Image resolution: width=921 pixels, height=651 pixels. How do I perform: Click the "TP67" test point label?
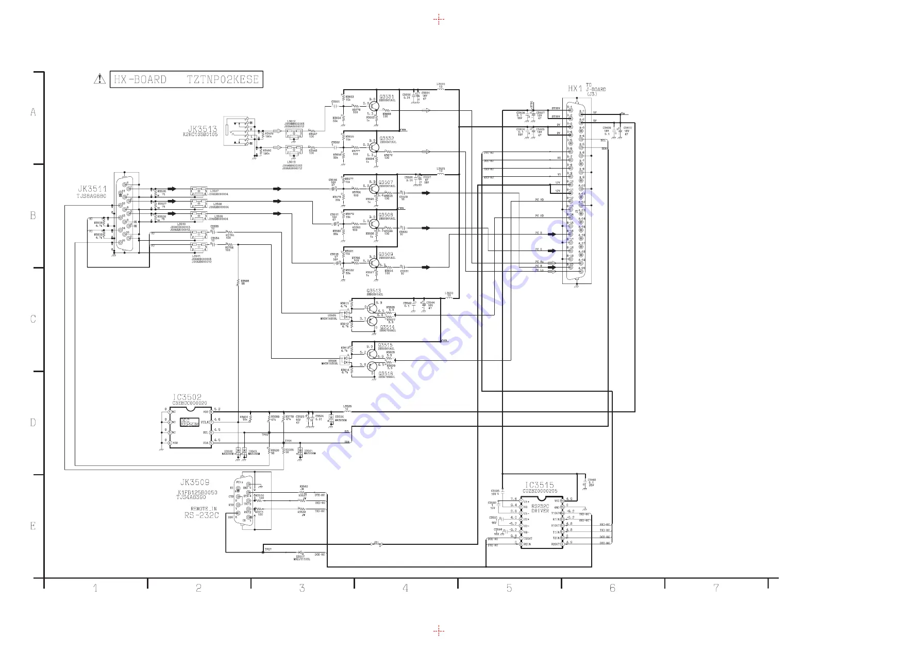268,549
